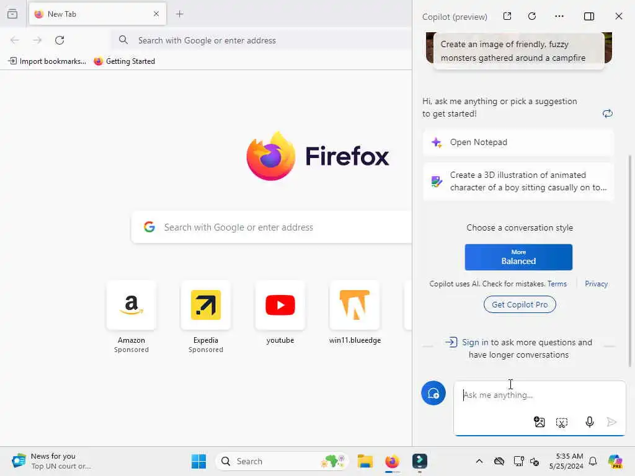Show hidden system tray icons
This screenshot has height=476, width=635.
[x=479, y=461]
